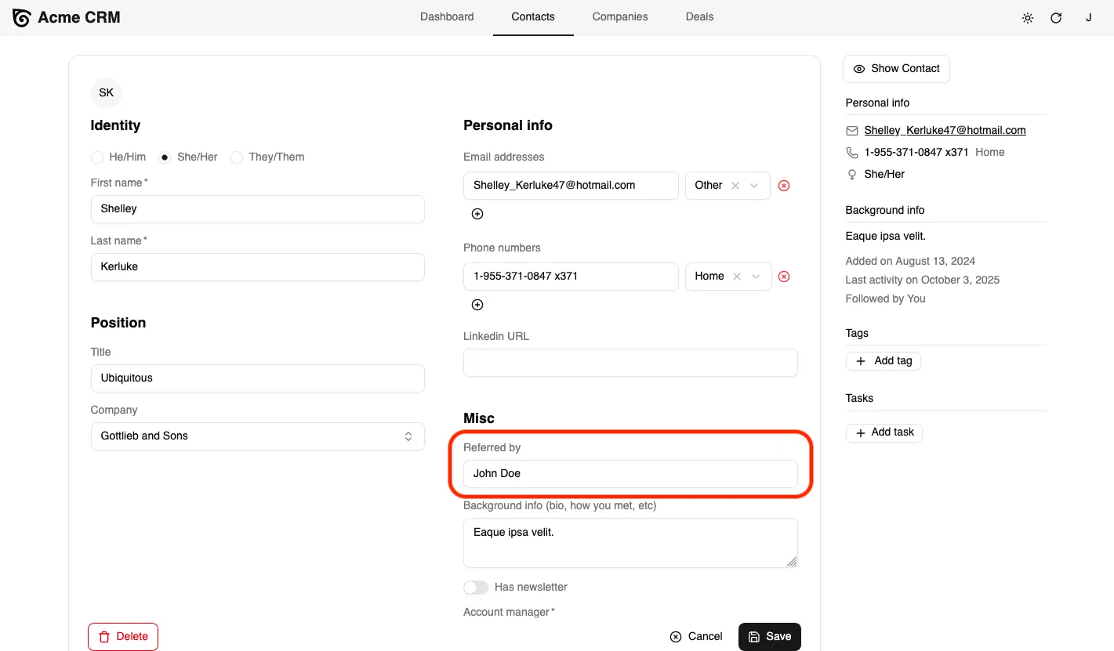Add another email address with plus icon
The height and width of the screenshot is (651, 1114).
(477, 214)
